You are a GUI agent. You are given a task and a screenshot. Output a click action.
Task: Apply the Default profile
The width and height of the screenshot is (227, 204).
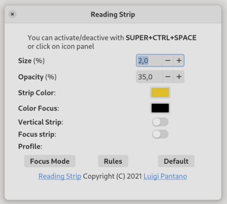tap(176, 161)
